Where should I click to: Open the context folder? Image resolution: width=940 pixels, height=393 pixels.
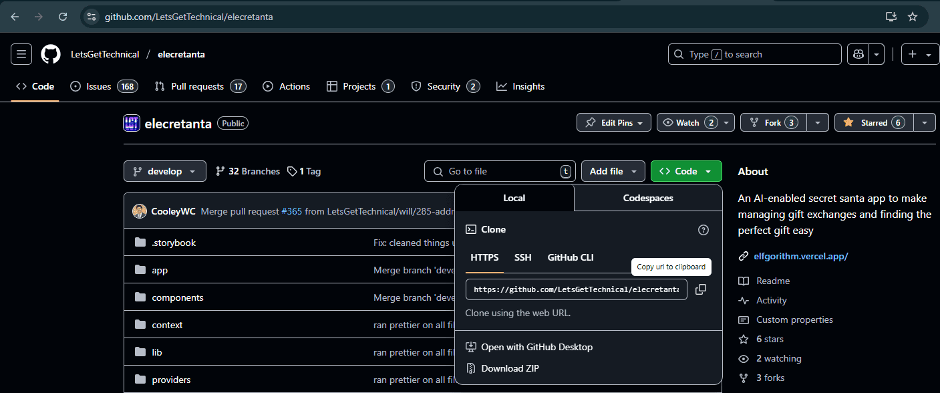pos(167,325)
